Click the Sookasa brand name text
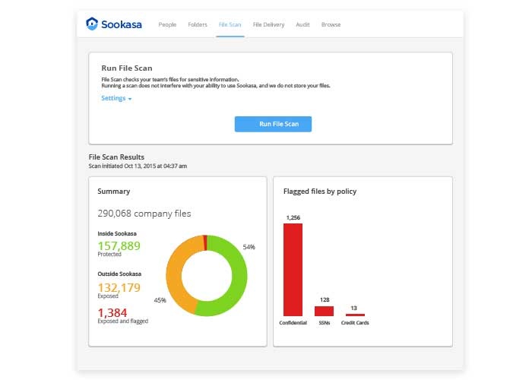Viewport: 532px width, 380px height. (122, 24)
